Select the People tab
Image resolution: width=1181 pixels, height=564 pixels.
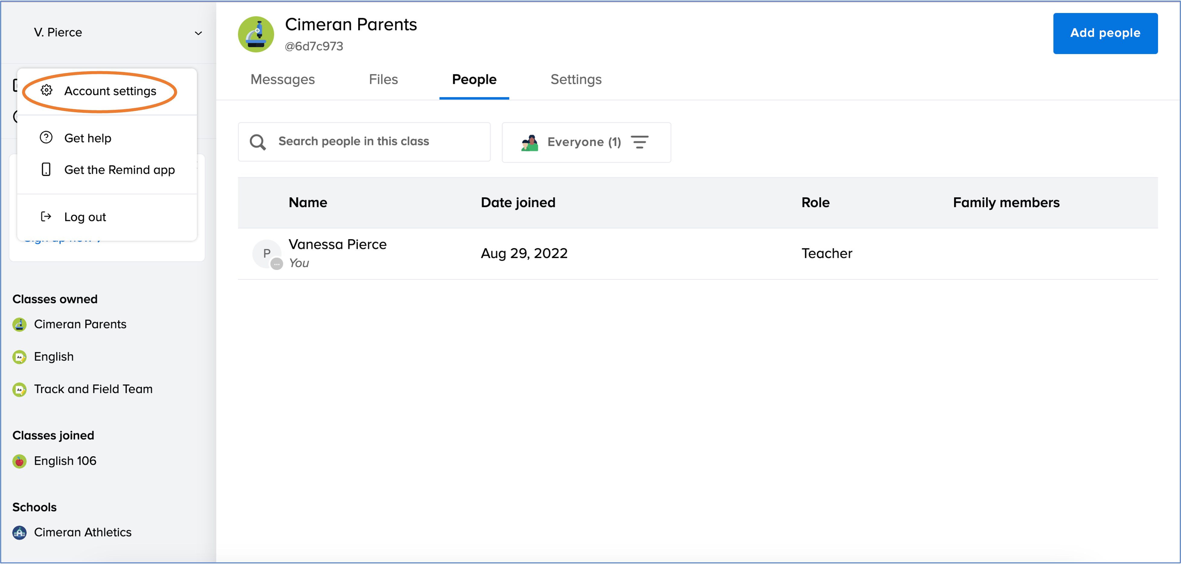474,80
